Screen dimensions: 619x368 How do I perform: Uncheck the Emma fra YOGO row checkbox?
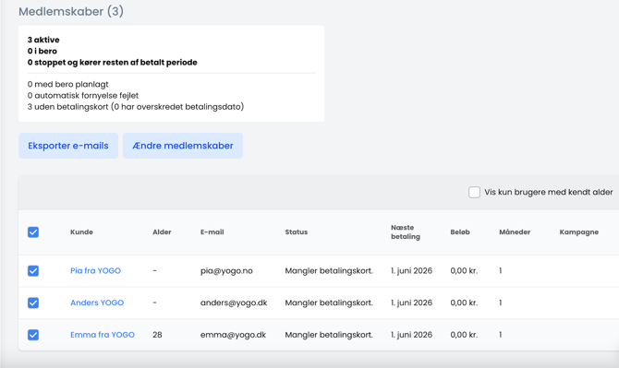click(33, 335)
